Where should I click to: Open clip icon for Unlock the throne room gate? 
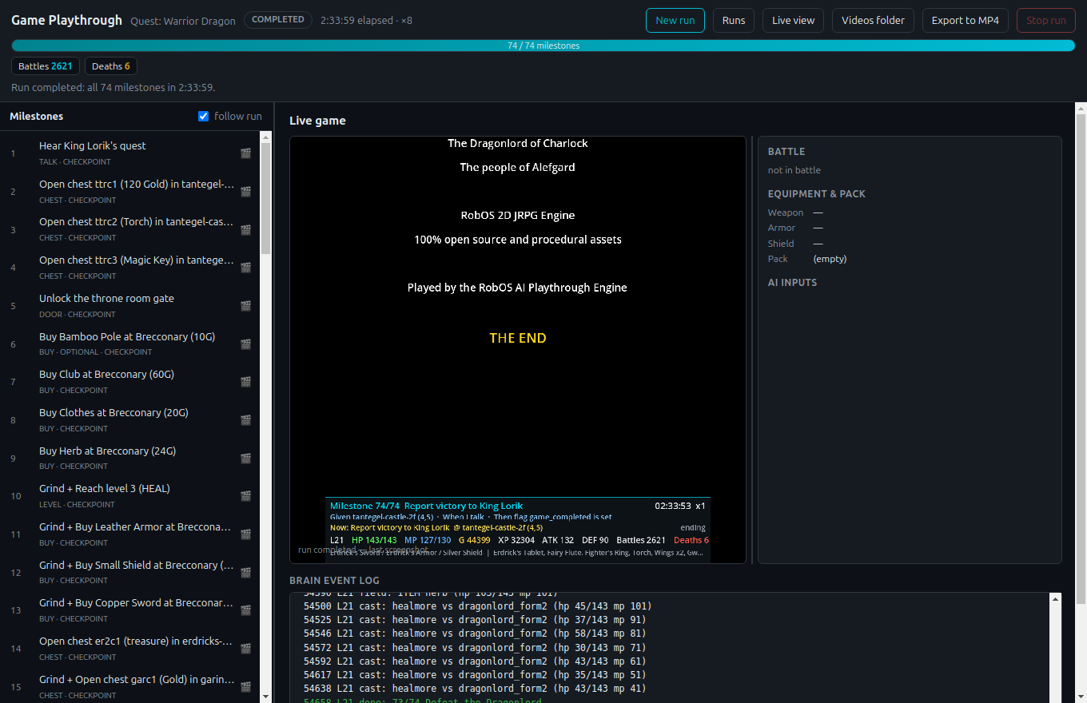click(x=245, y=306)
